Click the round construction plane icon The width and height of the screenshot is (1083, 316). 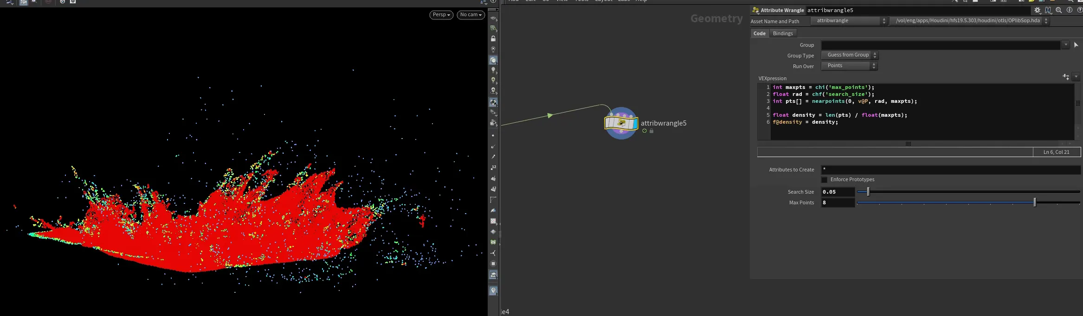[x=493, y=264]
